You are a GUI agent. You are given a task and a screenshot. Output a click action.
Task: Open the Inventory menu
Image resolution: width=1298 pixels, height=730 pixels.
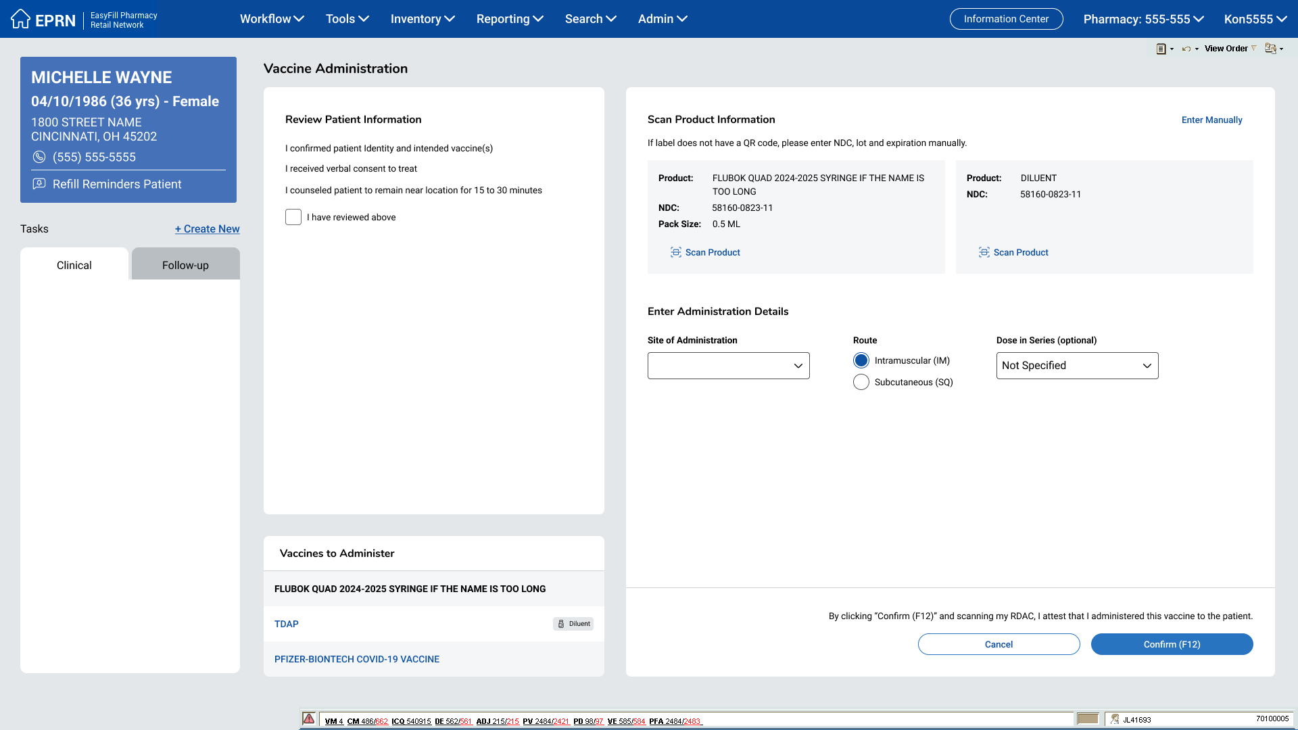pos(422,19)
